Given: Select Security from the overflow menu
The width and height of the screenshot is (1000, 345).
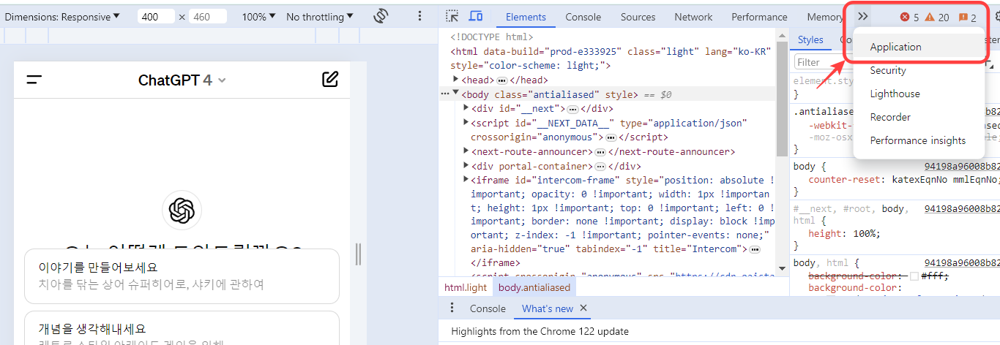Looking at the screenshot, I should coord(920,70).
